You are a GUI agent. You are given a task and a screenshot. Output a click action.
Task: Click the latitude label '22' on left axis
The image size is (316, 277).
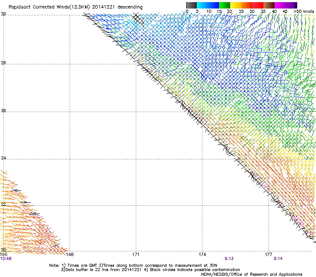pyautogui.click(x=3, y=204)
